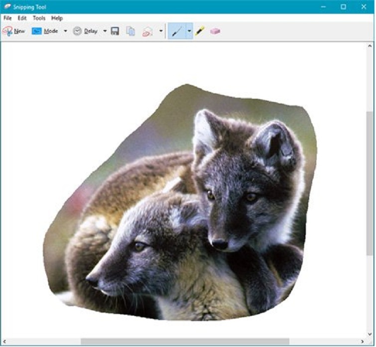The height and width of the screenshot is (347, 376).
Task: Minimize the Snipping Tool window
Action: pos(323,6)
